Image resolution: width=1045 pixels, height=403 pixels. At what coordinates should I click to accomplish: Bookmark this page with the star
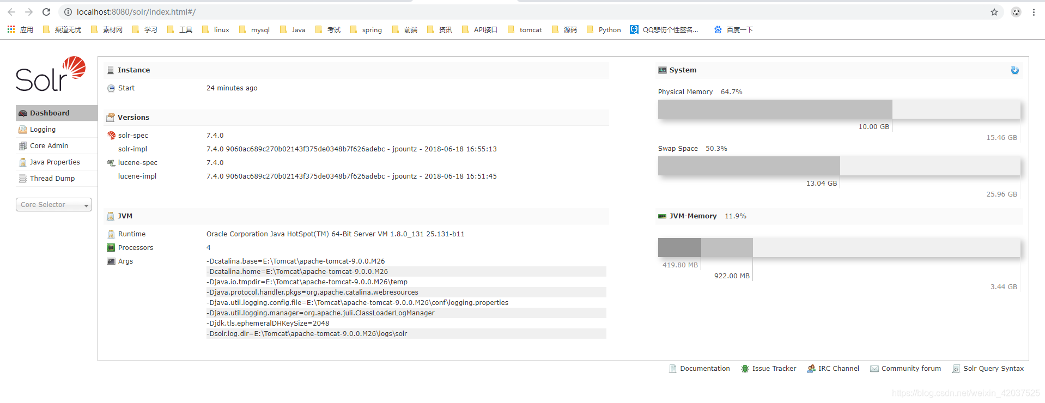point(994,12)
